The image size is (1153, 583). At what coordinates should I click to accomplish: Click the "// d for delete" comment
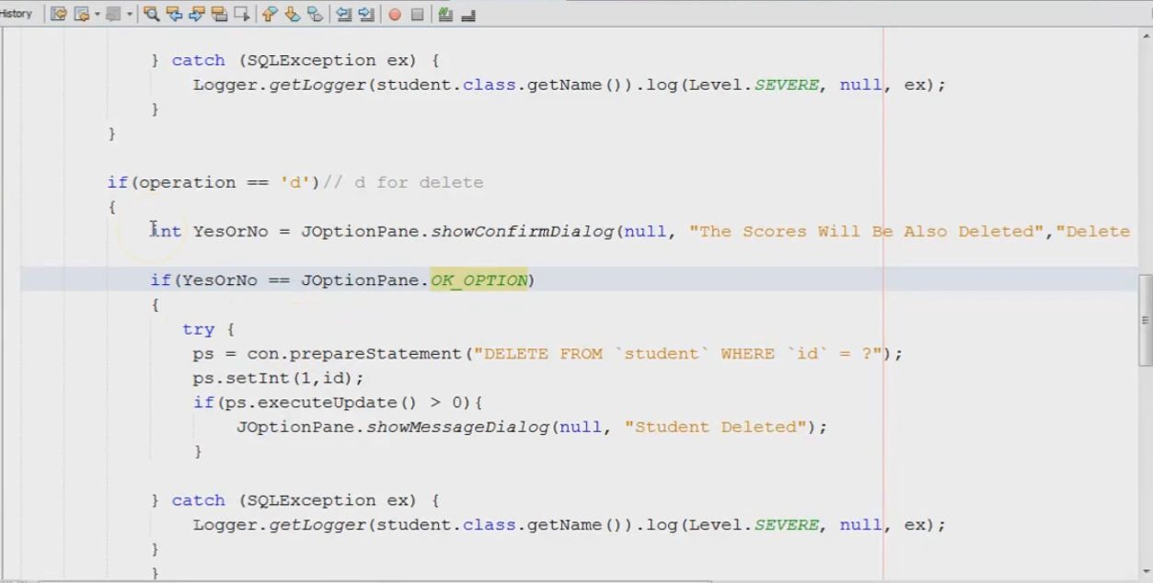404,183
